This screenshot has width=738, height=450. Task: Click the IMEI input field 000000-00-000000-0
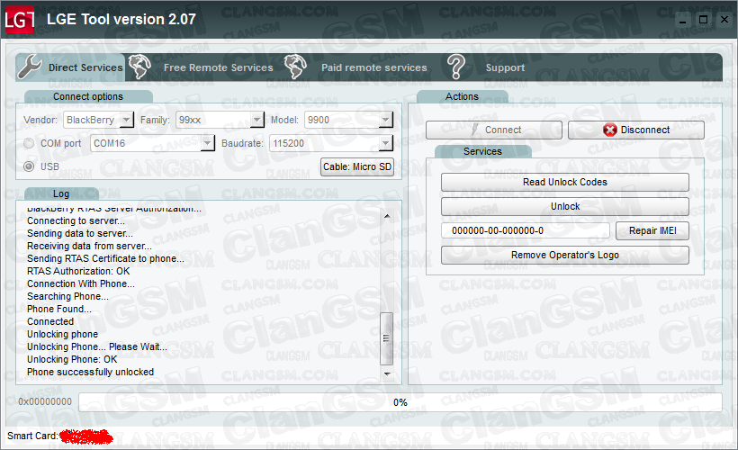[526, 230]
